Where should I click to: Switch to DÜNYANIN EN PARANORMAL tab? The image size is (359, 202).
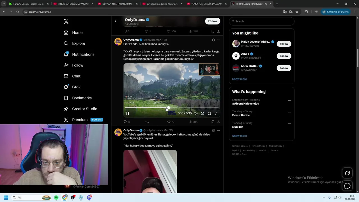(x=118, y=4)
